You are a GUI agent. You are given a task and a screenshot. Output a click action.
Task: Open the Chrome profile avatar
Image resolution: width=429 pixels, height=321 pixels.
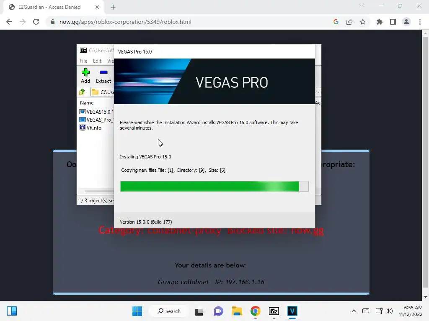pyautogui.click(x=406, y=22)
